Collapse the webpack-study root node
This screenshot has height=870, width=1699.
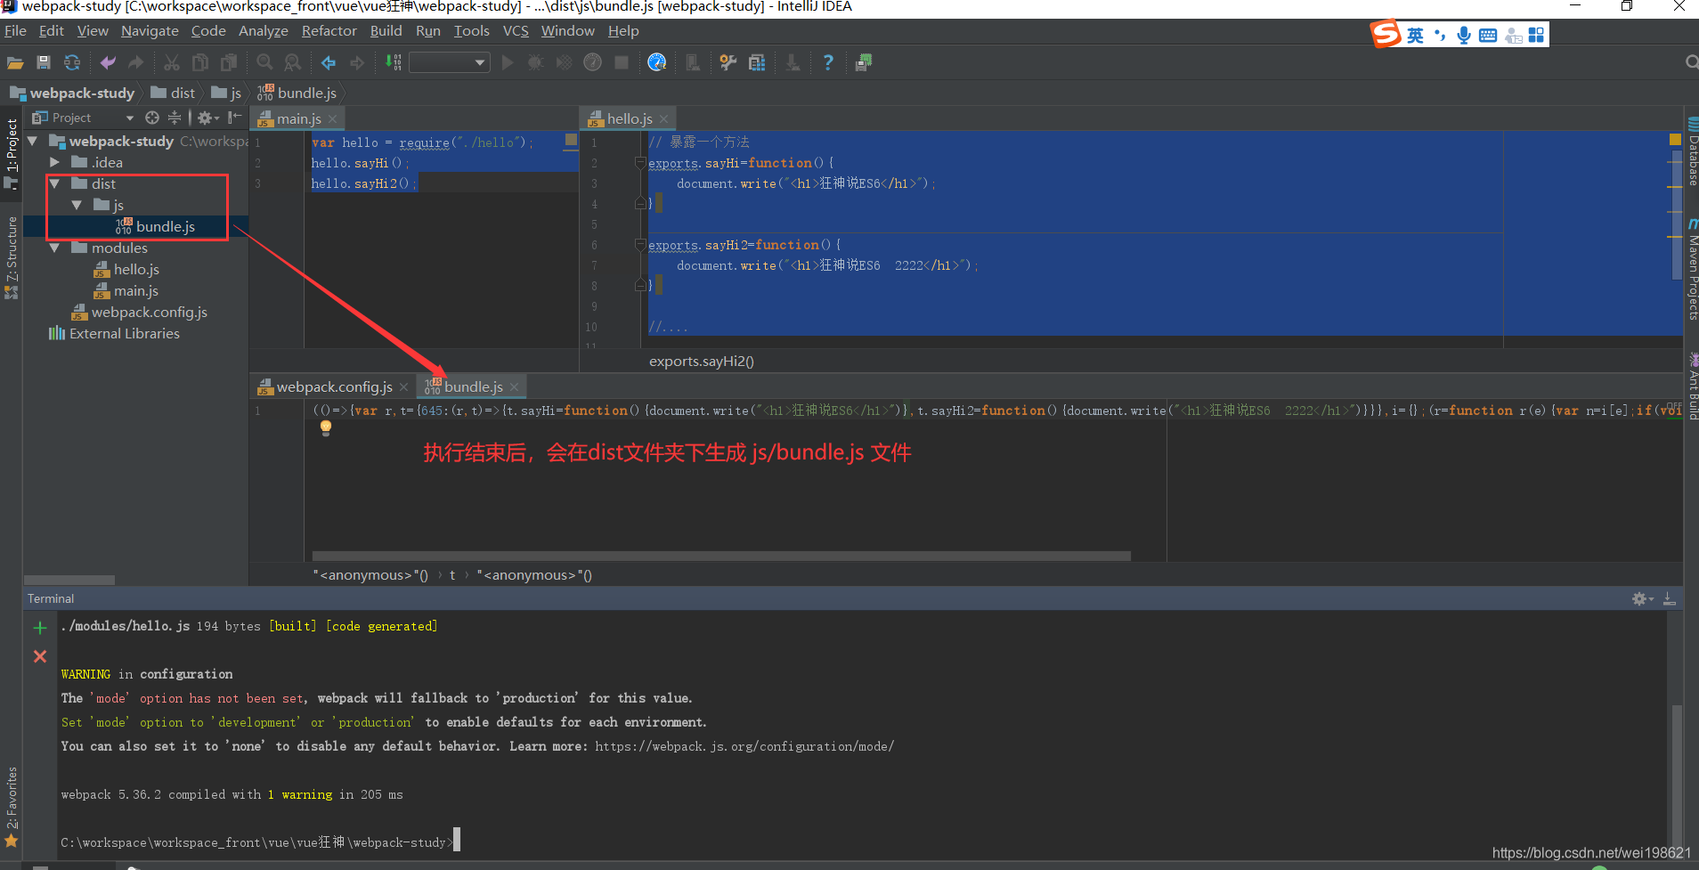point(33,141)
